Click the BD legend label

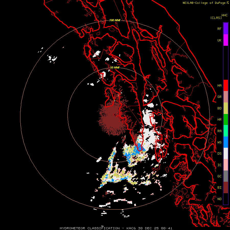[220, 108]
